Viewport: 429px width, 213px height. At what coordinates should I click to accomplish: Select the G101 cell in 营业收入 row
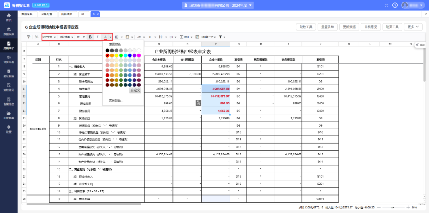[321, 66]
